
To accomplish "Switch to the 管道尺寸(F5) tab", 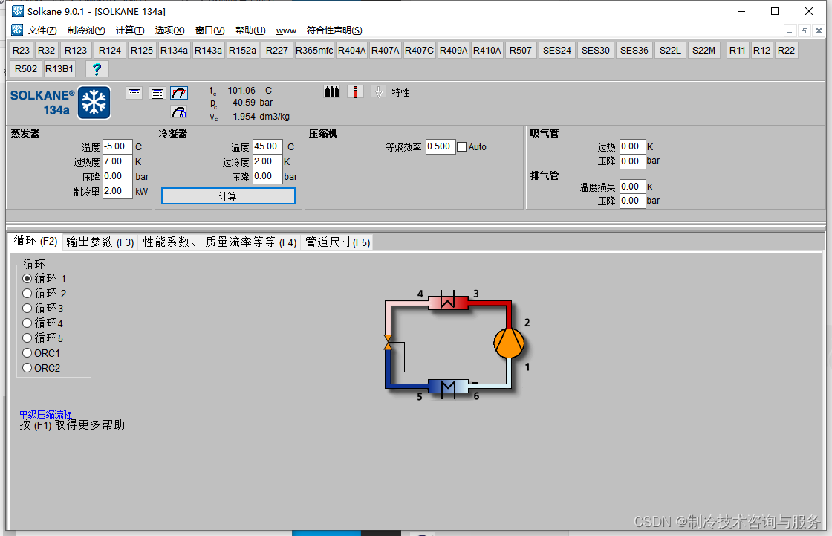I will click(337, 242).
